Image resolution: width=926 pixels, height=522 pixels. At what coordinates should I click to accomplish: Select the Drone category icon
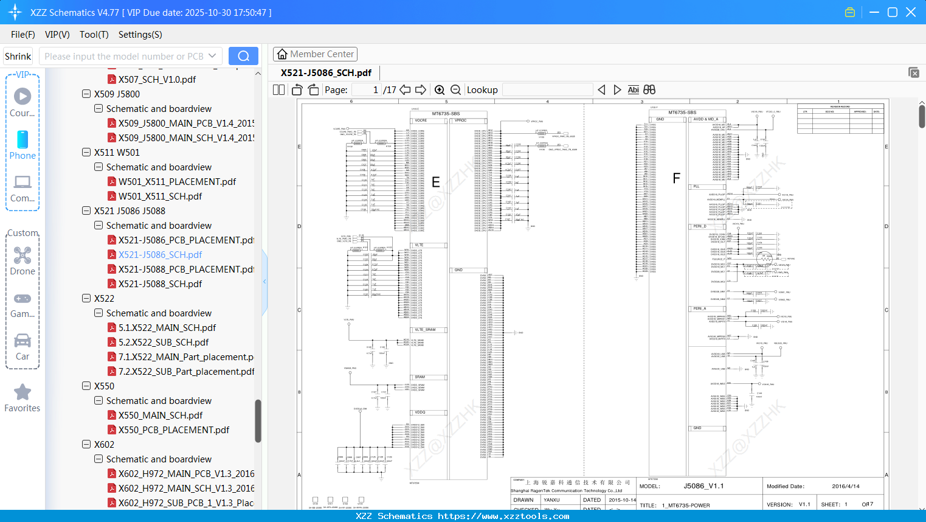[22, 261]
